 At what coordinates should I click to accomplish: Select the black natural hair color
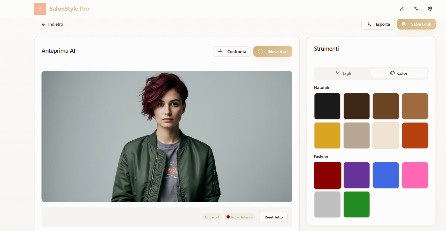pos(327,106)
